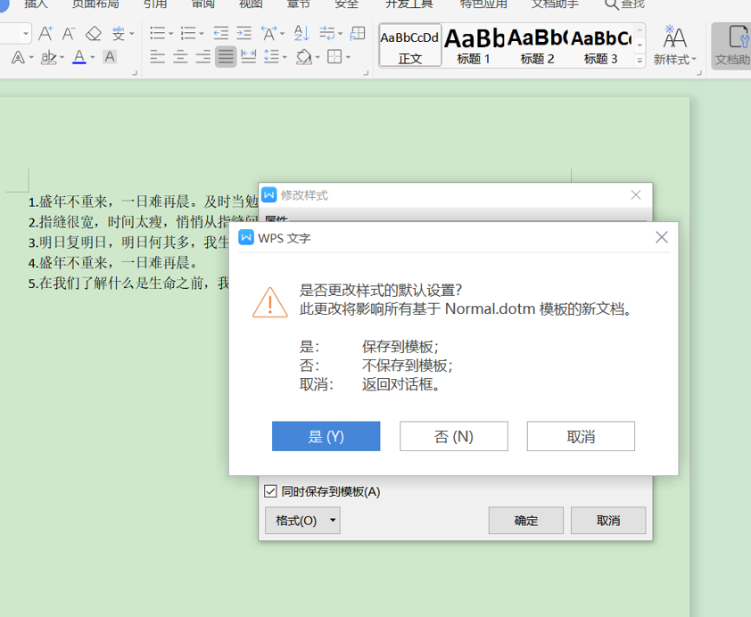Align text right
The width and height of the screenshot is (751, 617).
[203, 57]
